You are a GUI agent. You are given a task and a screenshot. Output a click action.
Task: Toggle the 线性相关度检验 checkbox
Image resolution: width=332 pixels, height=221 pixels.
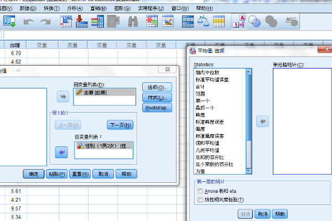point(200,199)
